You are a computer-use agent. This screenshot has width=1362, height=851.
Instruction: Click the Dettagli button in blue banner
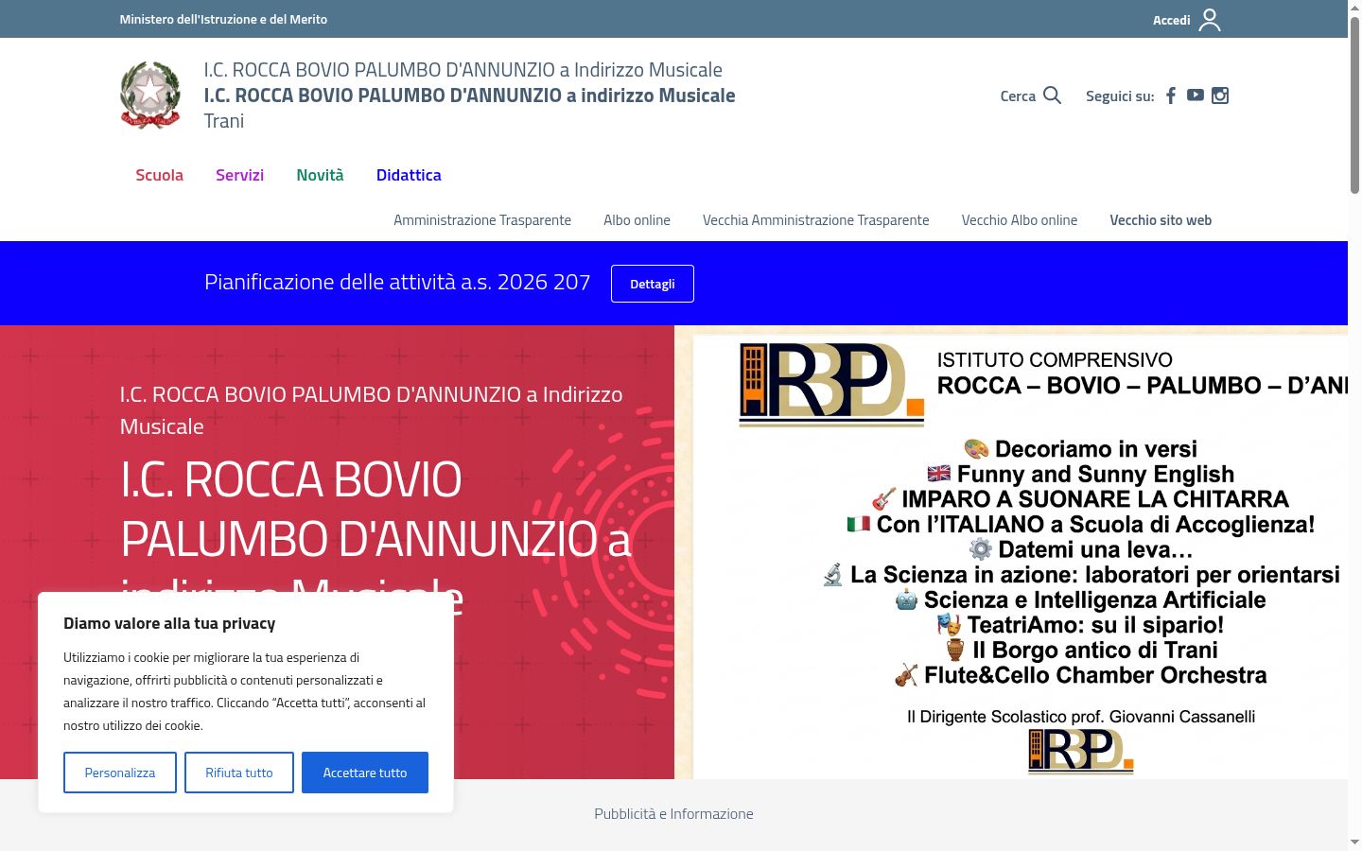pos(653,284)
